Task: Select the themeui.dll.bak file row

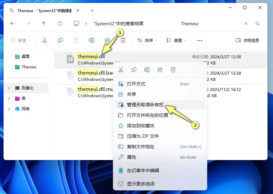Action: tap(159, 76)
